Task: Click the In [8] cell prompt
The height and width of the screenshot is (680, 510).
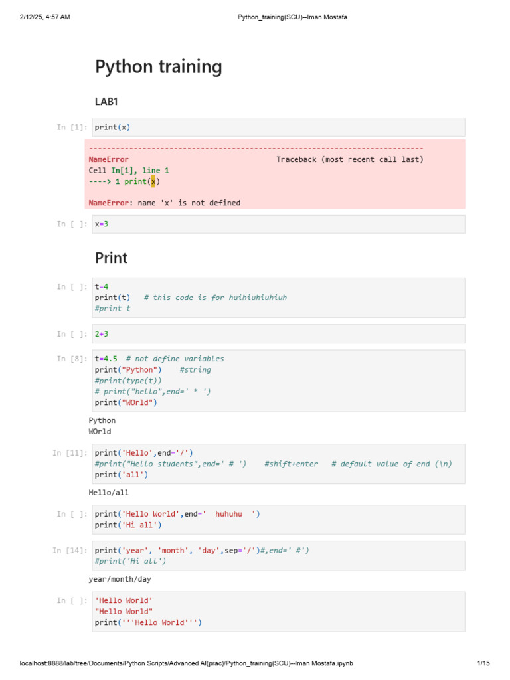Action: point(72,359)
